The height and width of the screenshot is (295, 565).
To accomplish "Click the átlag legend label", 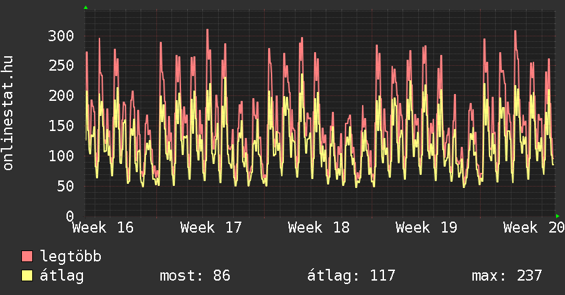I will tap(62, 276).
